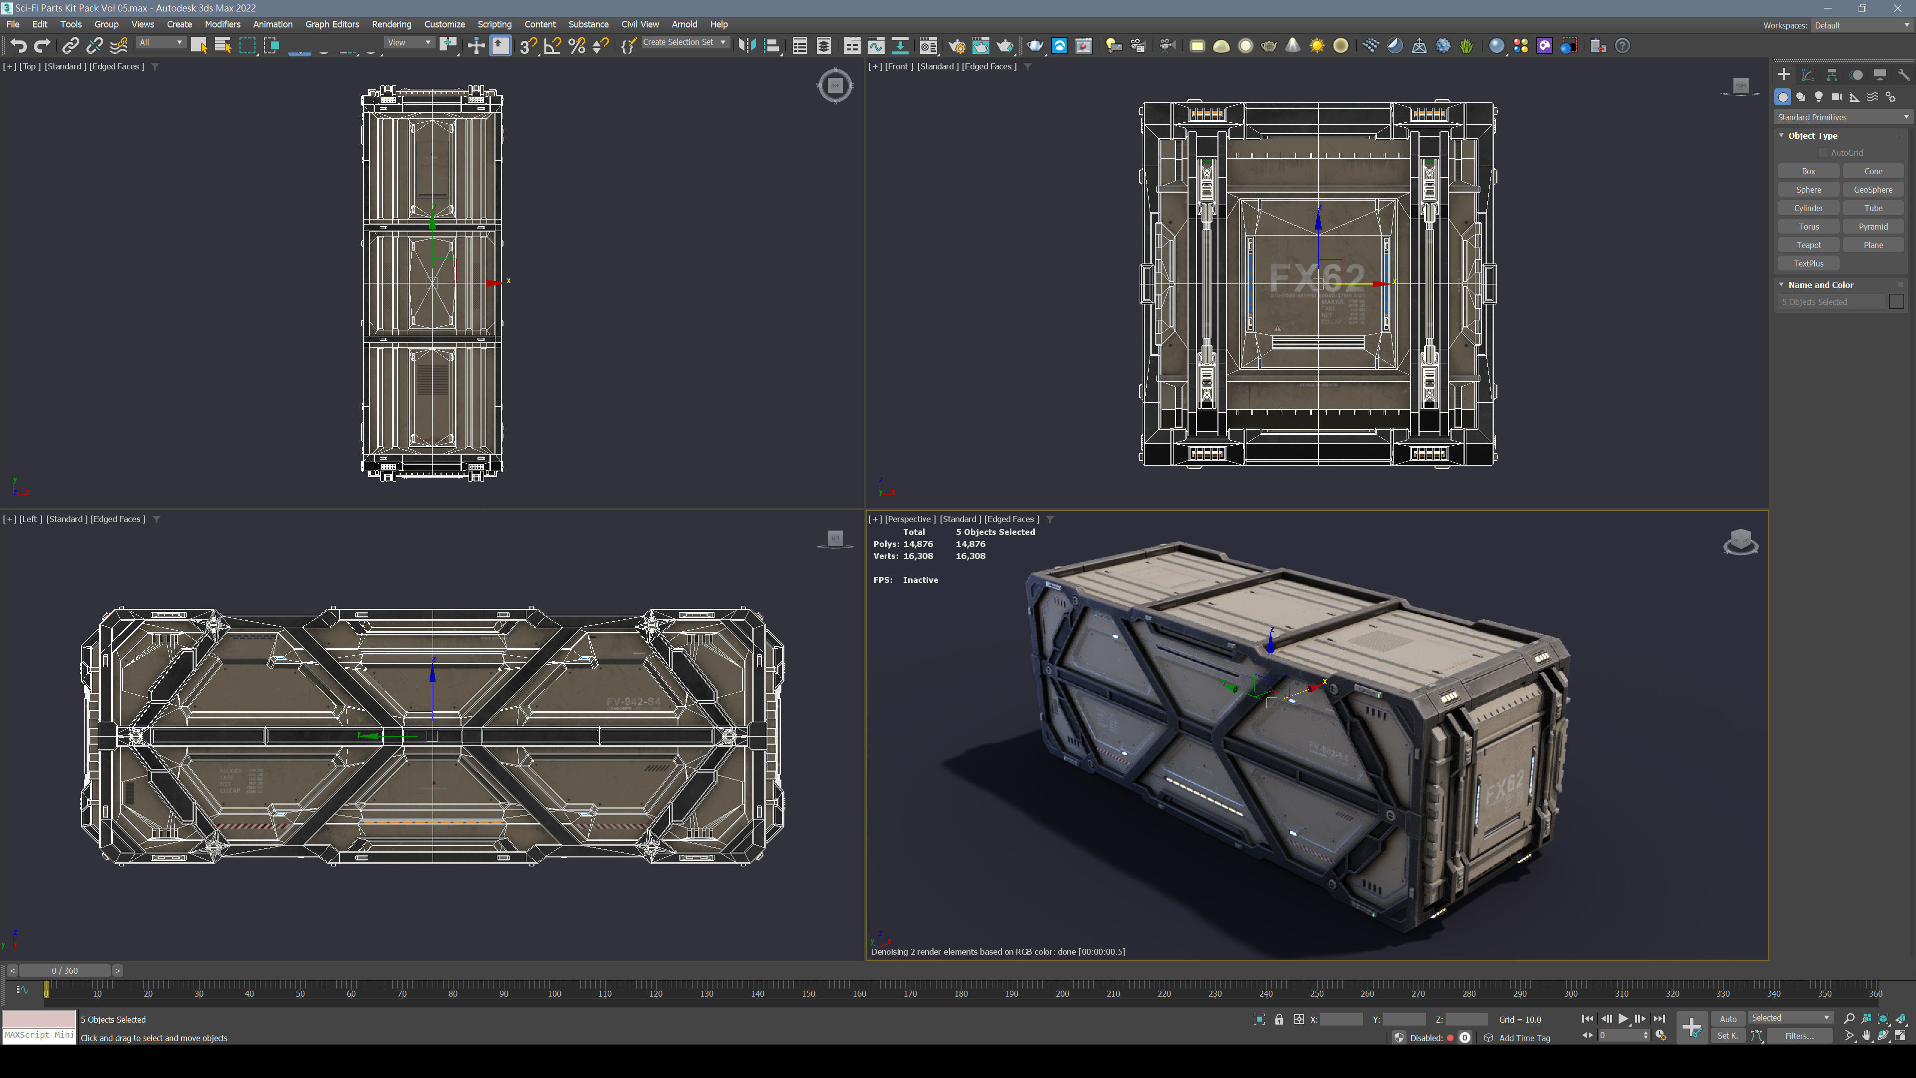Image resolution: width=1916 pixels, height=1078 pixels.
Task: Choose the Select Object tool
Action: pos(199,45)
